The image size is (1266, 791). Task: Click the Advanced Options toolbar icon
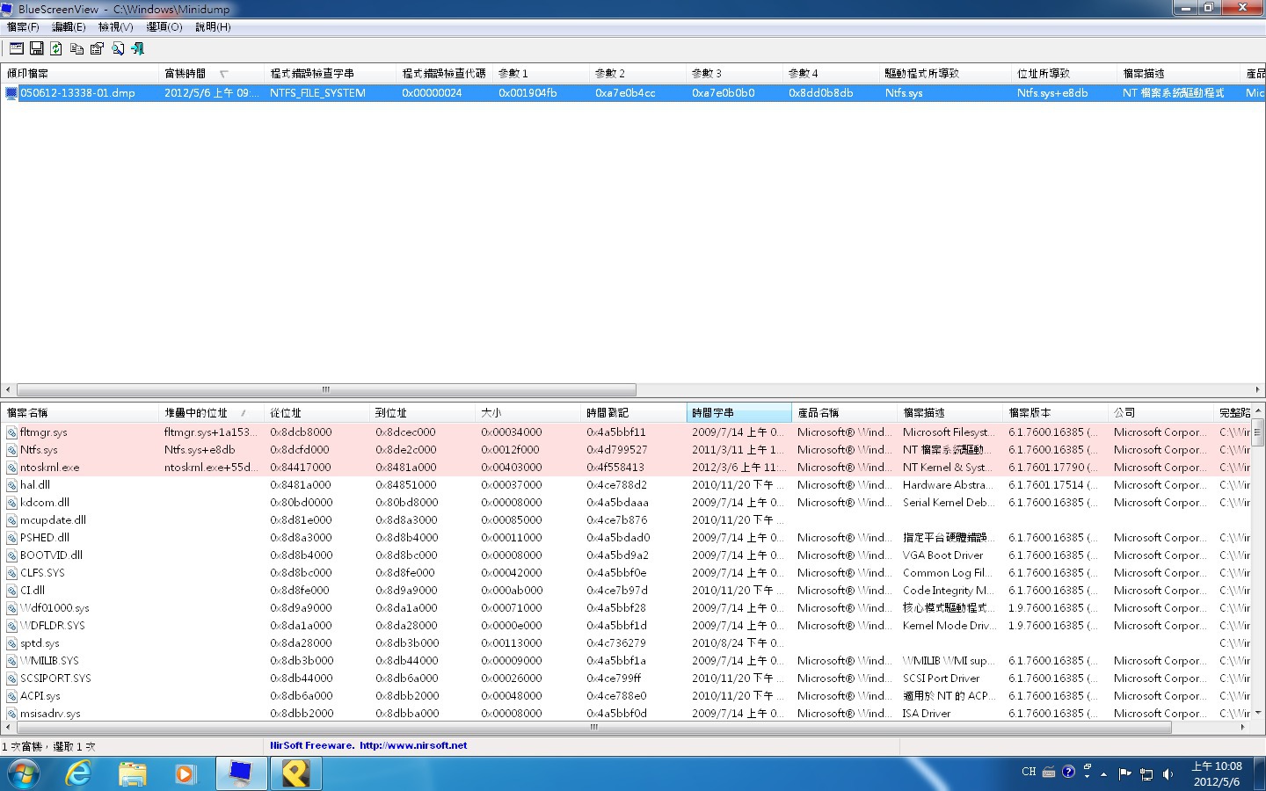tap(17, 48)
